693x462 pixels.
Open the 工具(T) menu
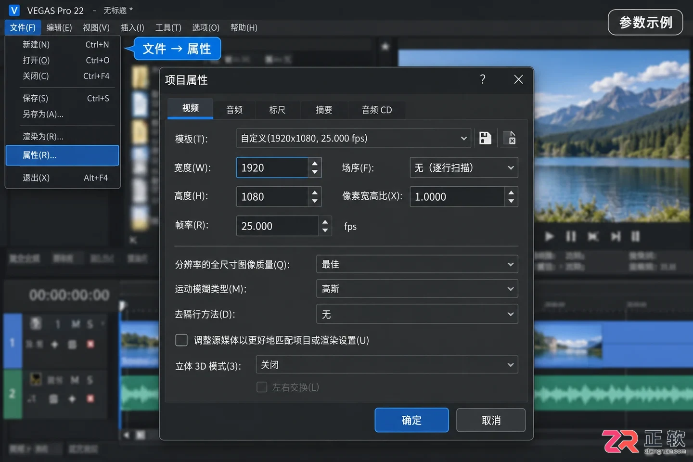(x=168, y=27)
